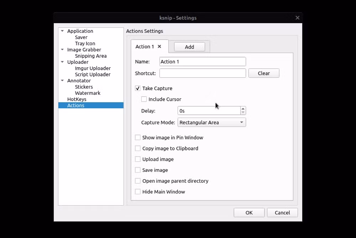Viewport: 356px width, 238px height.
Task: Cancel the settings dialog
Action: click(x=282, y=213)
